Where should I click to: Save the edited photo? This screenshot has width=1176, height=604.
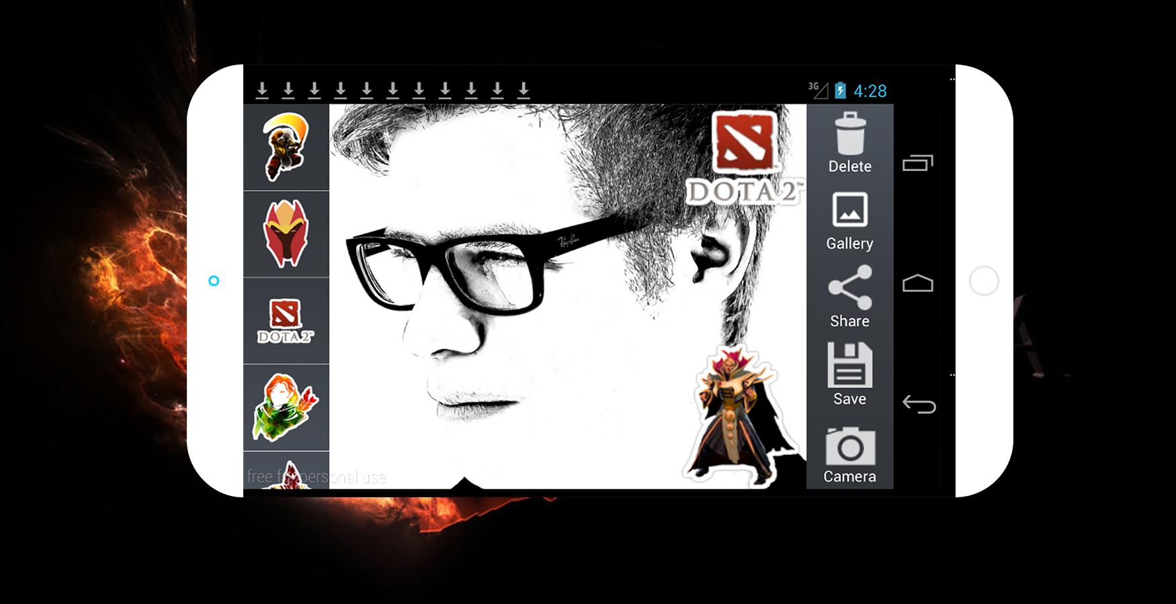point(849,374)
